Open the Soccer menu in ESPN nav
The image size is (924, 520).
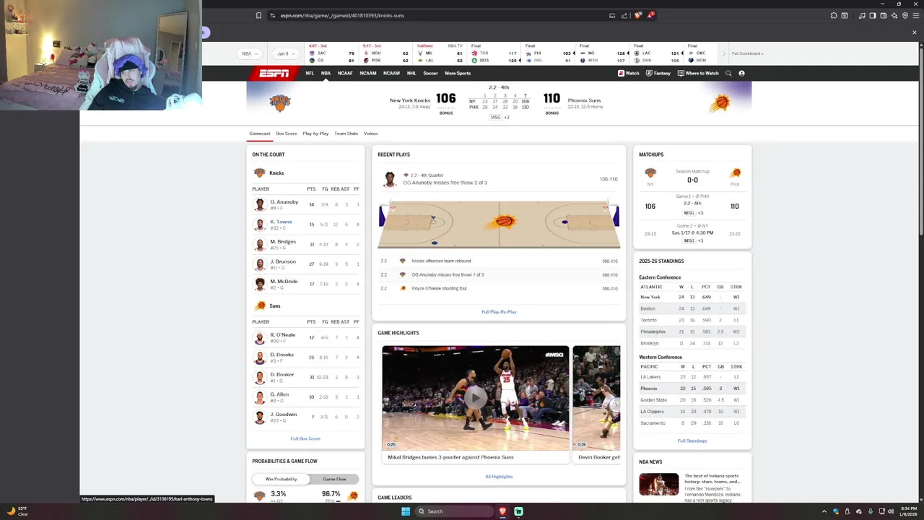click(430, 73)
